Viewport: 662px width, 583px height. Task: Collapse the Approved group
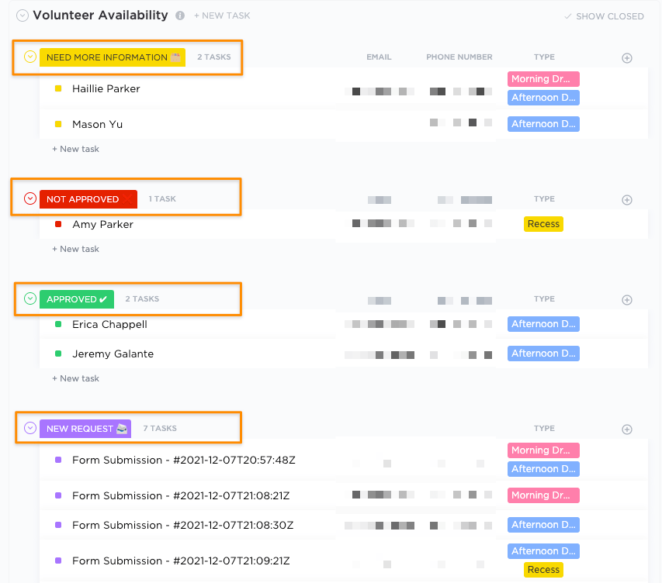pos(30,298)
